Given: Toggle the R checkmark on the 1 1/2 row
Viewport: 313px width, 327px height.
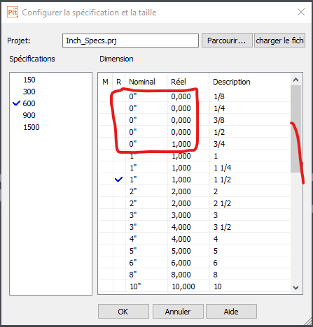Looking at the screenshot, I should [118, 180].
